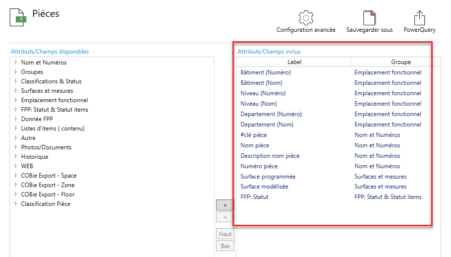Expand the Nom et Numéros node
451x257 pixels.
16,63
